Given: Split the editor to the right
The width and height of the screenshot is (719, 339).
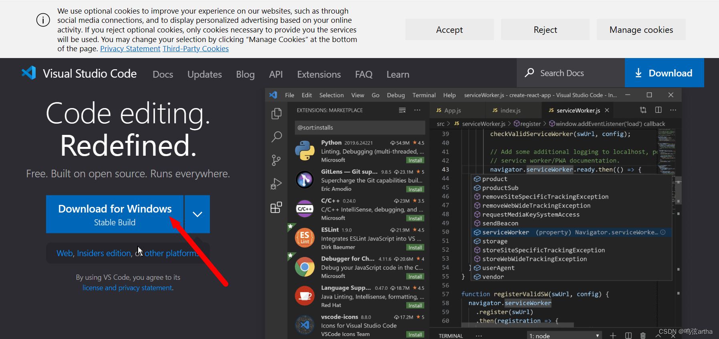Looking at the screenshot, I should point(658,110).
